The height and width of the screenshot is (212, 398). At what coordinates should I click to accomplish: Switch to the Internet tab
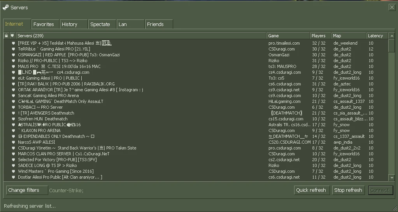(17, 24)
